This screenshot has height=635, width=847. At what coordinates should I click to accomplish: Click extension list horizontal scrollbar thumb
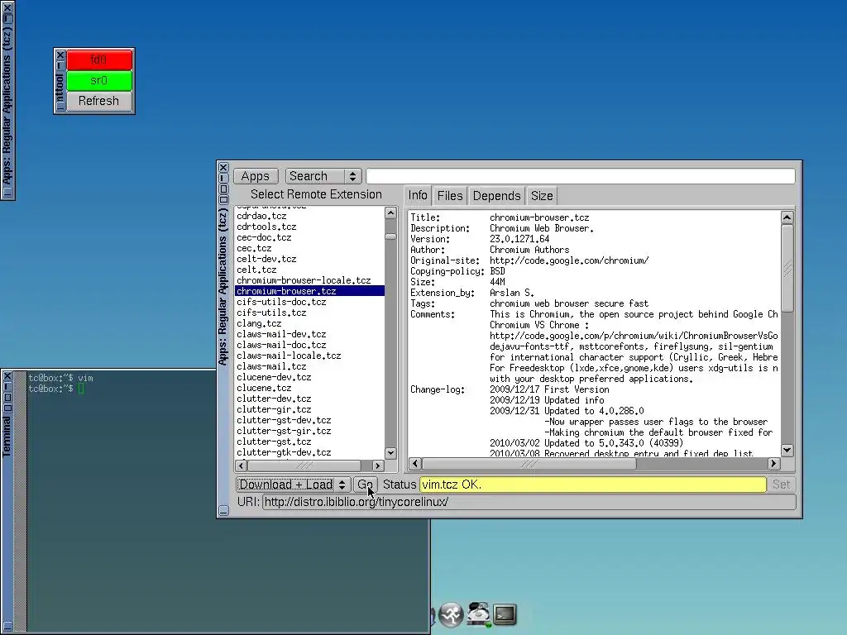click(x=304, y=466)
